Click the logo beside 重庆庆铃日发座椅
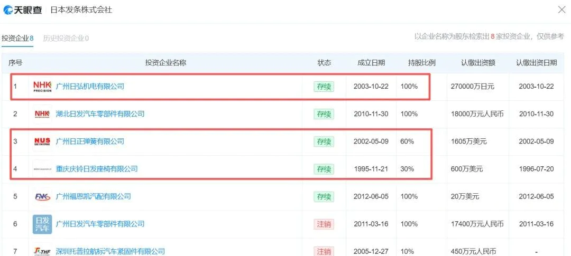This screenshot has height=256, width=571. [42, 169]
